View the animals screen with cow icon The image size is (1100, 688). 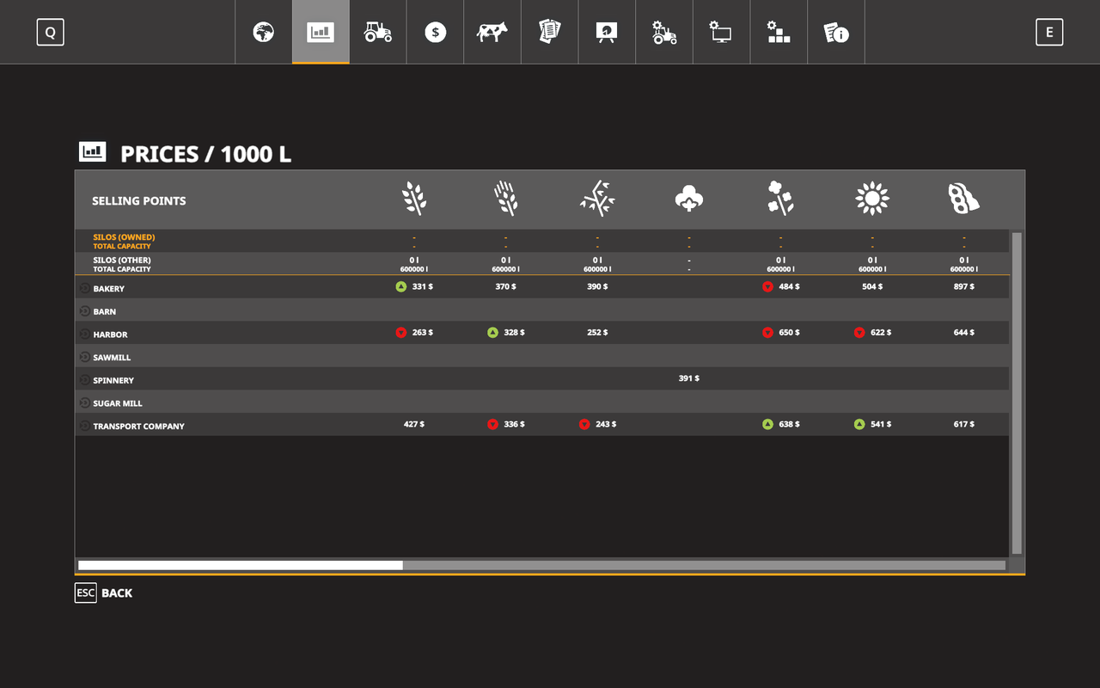[492, 32]
